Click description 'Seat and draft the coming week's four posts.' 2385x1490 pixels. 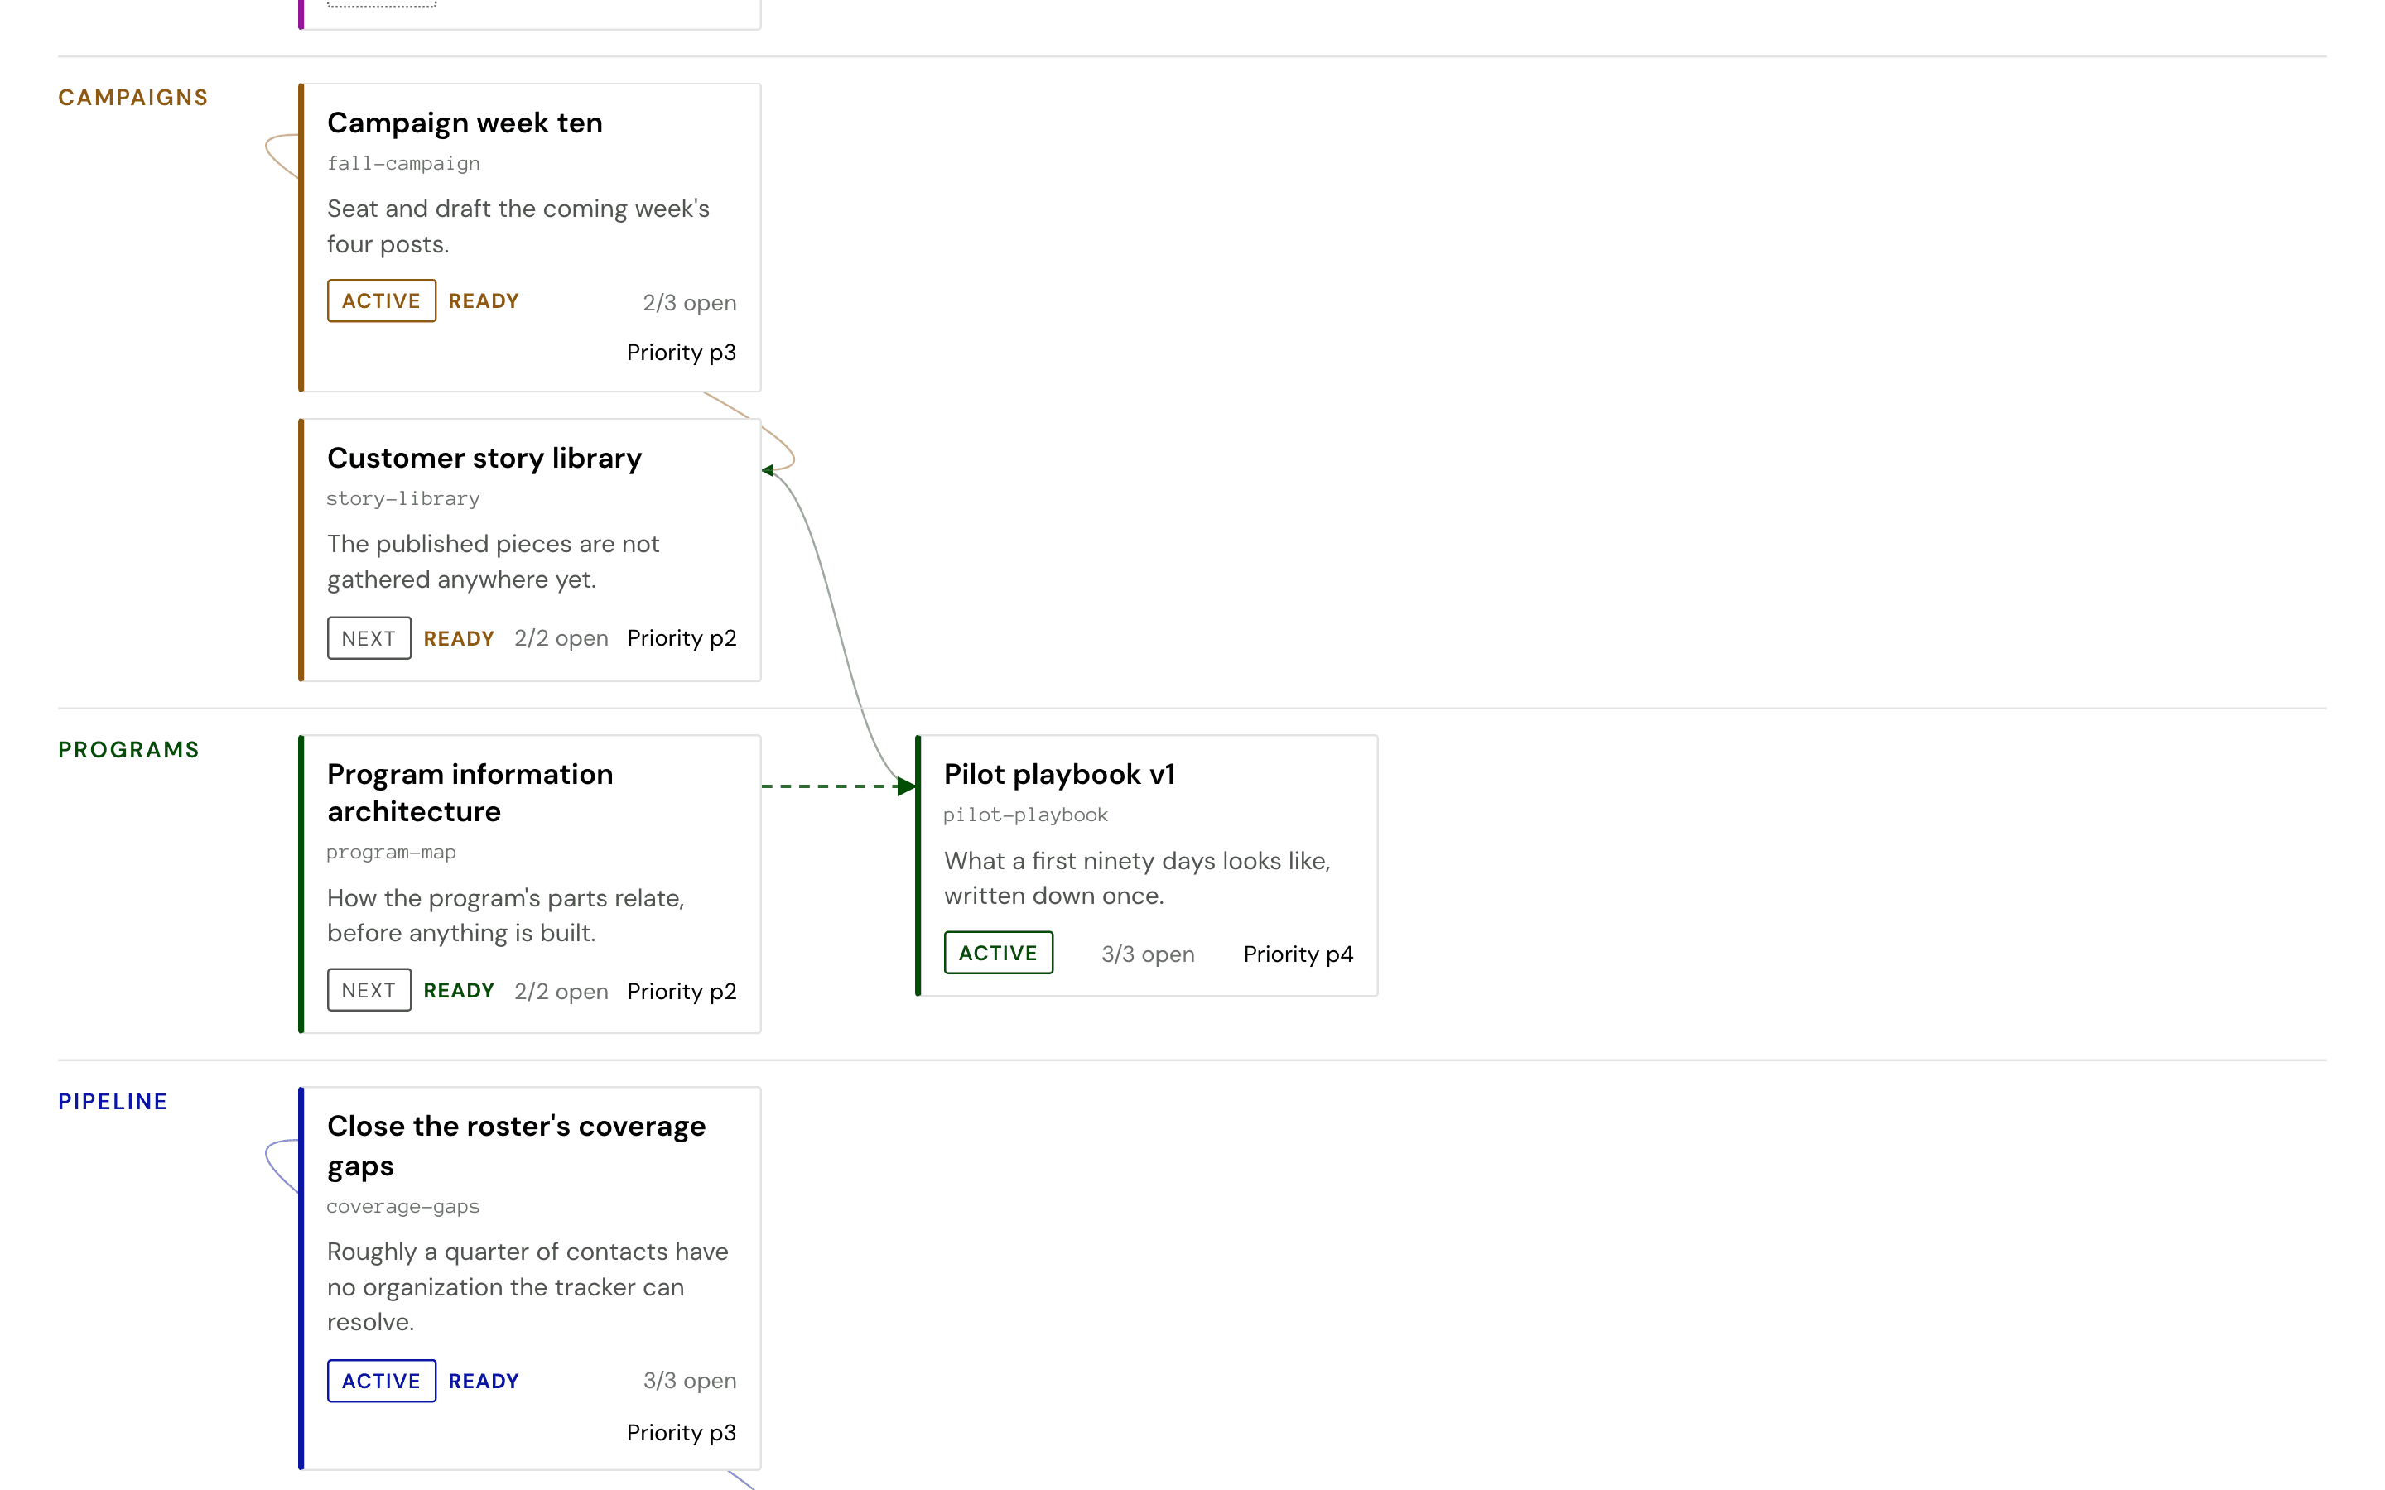518,227
